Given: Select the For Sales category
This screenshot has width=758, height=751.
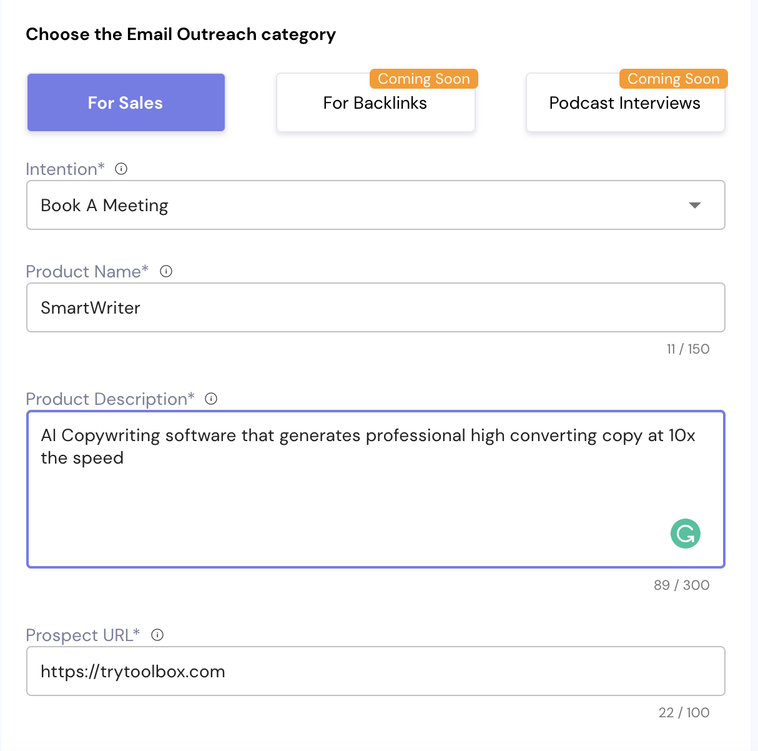Looking at the screenshot, I should tap(126, 103).
